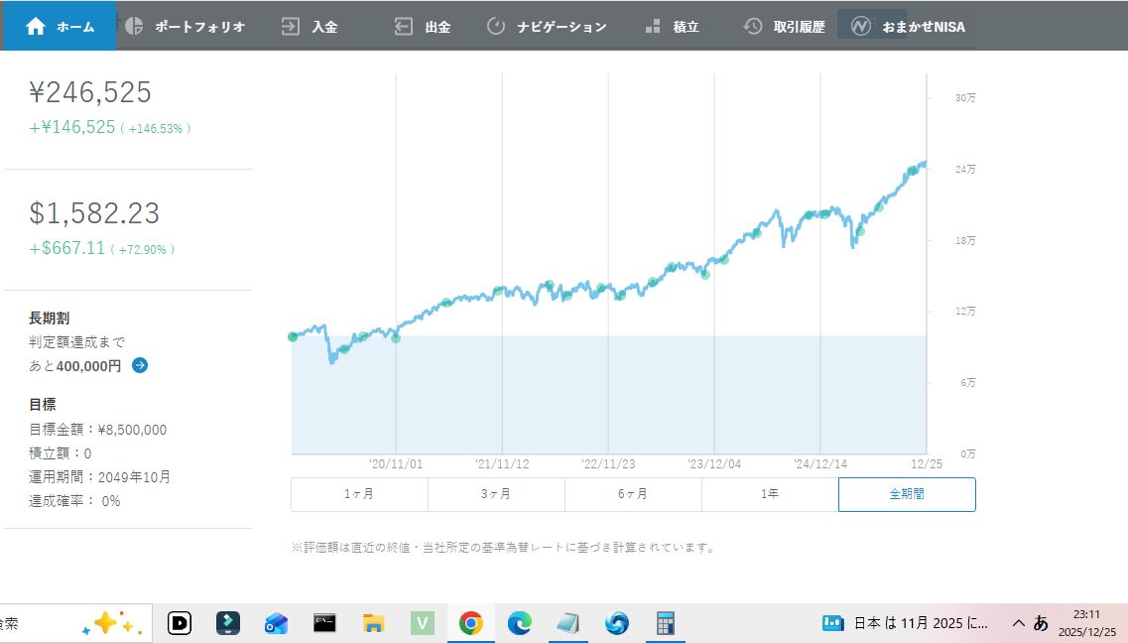
Task: Click the blue arrow beside あと400,000円
Action: click(x=140, y=365)
